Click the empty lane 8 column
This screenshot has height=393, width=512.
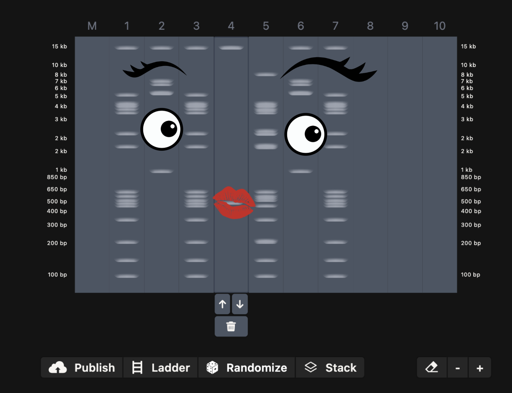coord(370,165)
